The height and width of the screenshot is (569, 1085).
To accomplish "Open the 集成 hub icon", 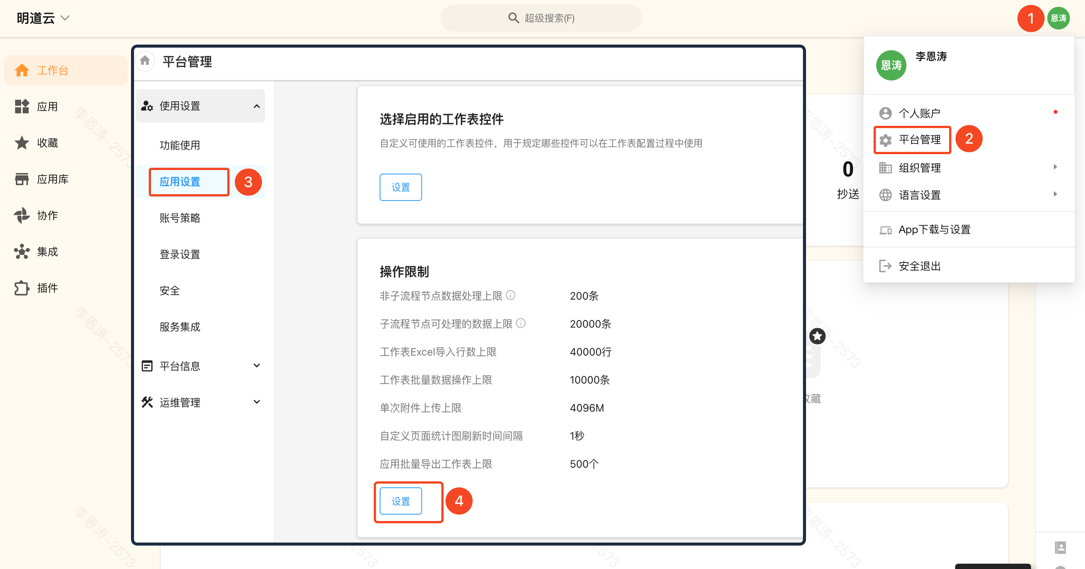I will pyautogui.click(x=22, y=252).
